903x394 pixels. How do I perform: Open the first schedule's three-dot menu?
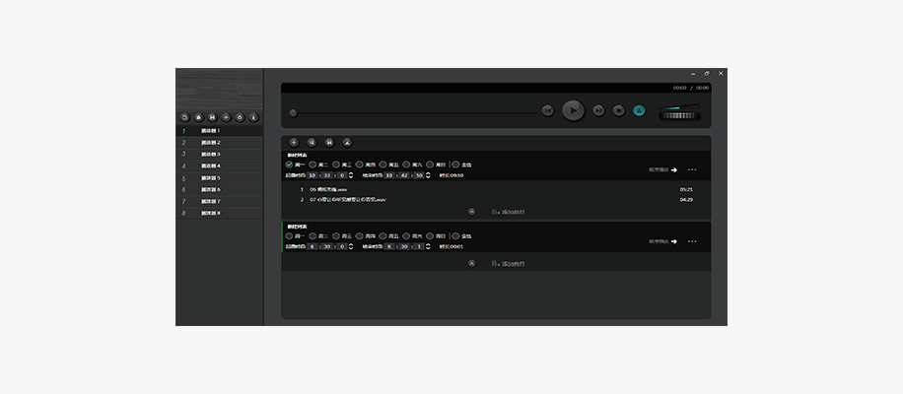pyautogui.click(x=692, y=169)
